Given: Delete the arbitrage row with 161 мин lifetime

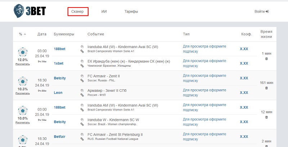Looking at the screenshot, I should (266, 88).
